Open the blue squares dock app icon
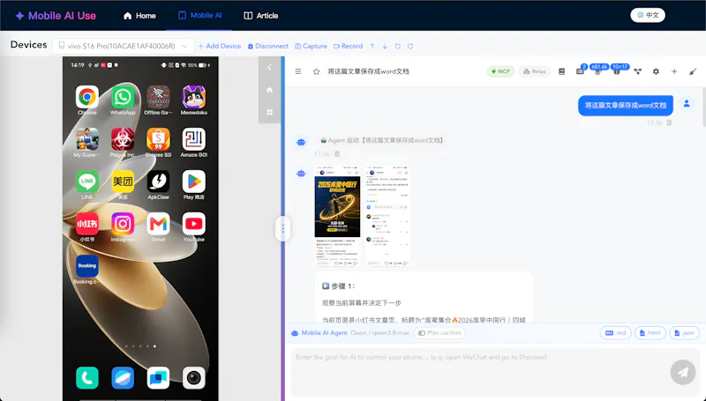Image resolution: width=706 pixels, height=401 pixels. [158, 377]
